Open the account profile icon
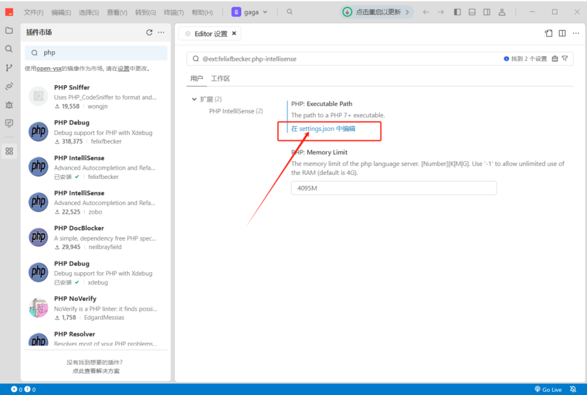The width and height of the screenshot is (587, 395). [502, 12]
